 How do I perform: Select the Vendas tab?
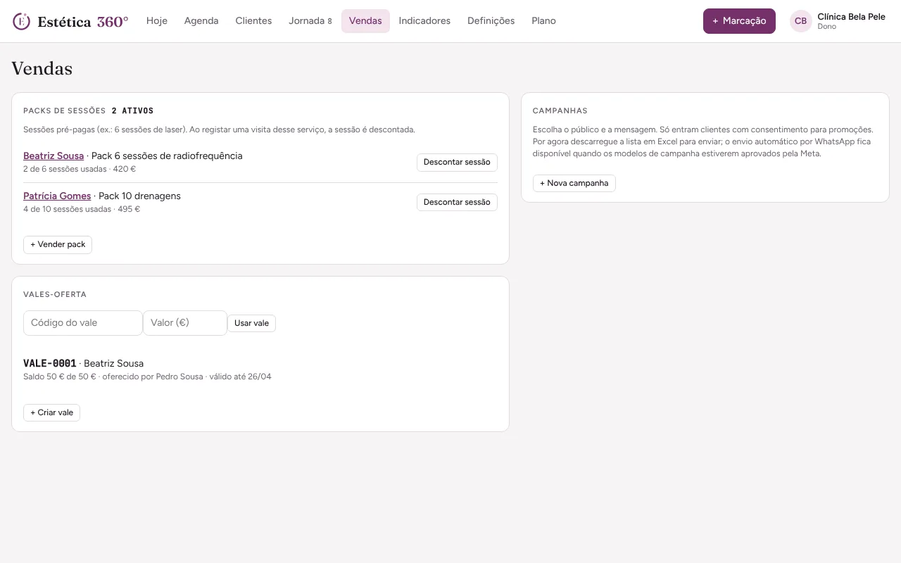coord(365,21)
